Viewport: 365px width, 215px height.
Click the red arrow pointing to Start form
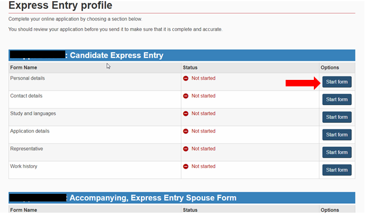[x=303, y=83]
